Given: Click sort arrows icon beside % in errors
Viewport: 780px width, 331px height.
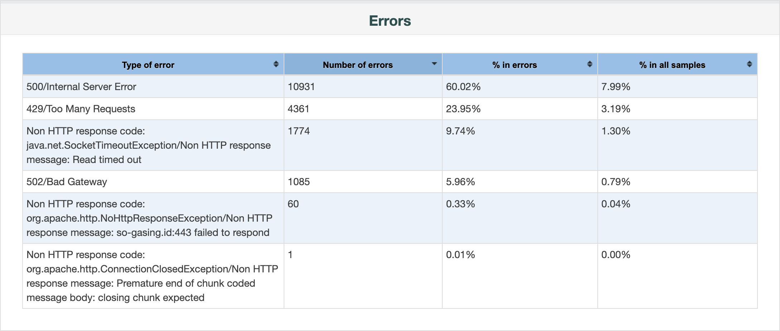Looking at the screenshot, I should point(589,64).
